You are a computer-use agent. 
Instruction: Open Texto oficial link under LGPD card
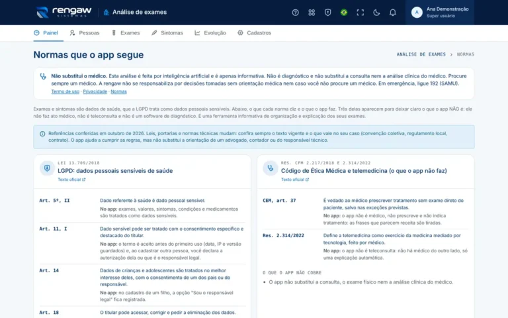tap(71, 180)
